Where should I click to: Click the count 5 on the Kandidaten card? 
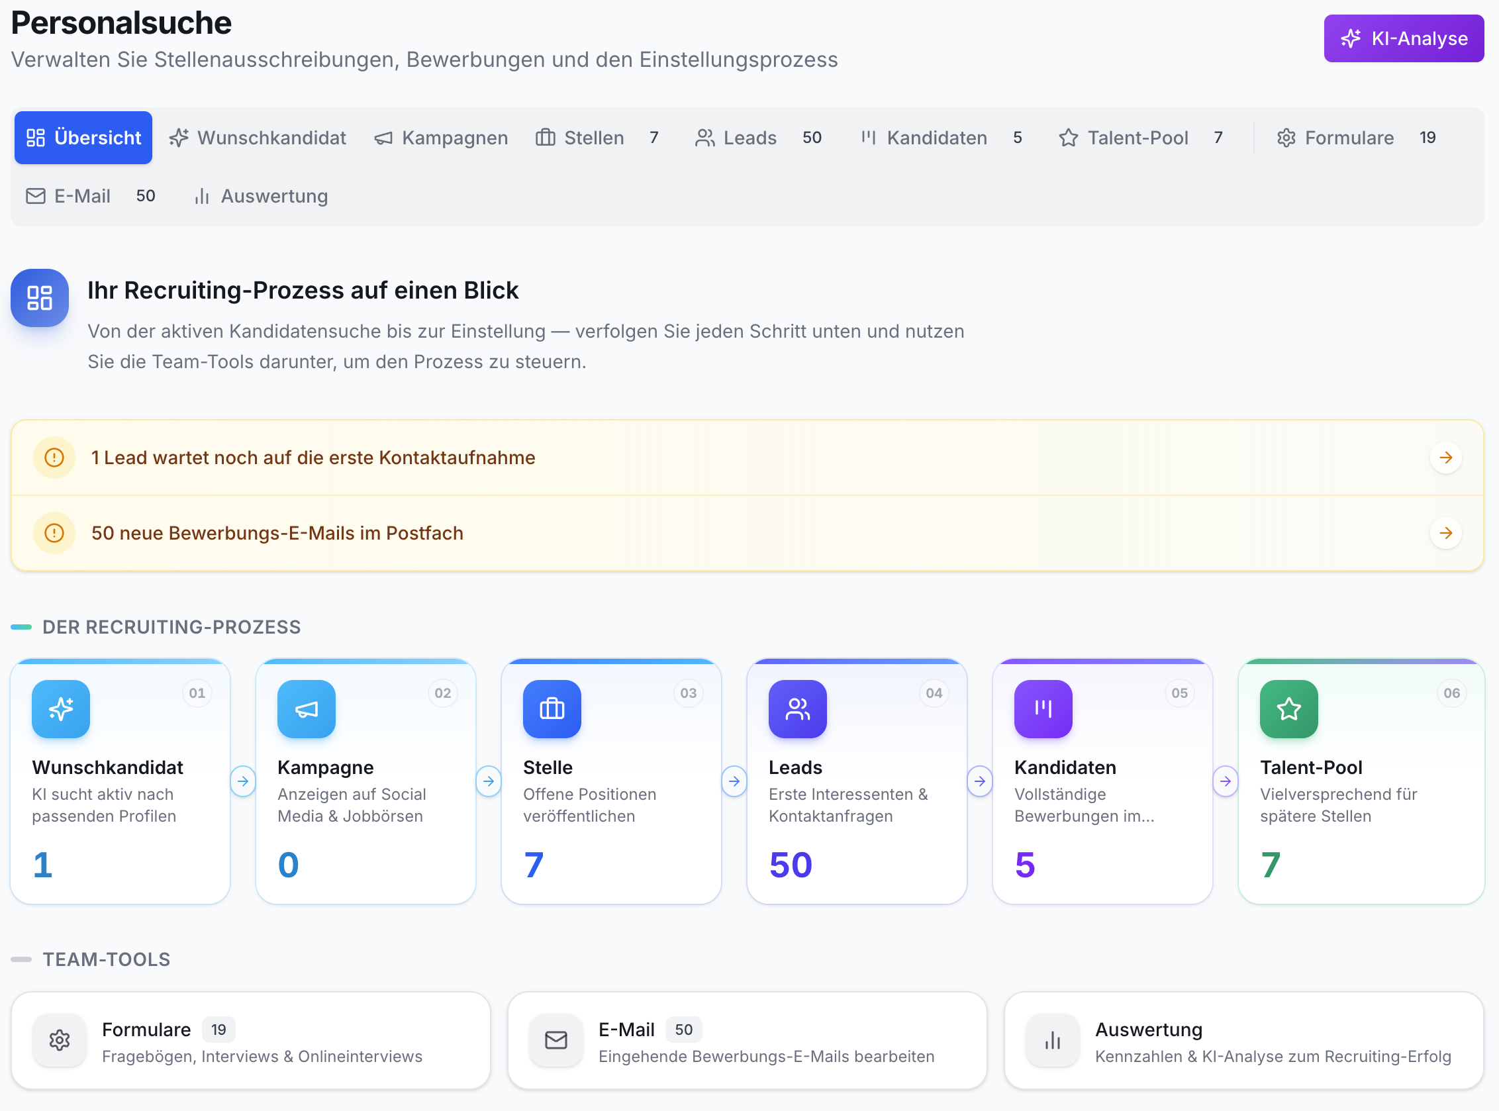pyautogui.click(x=1024, y=864)
